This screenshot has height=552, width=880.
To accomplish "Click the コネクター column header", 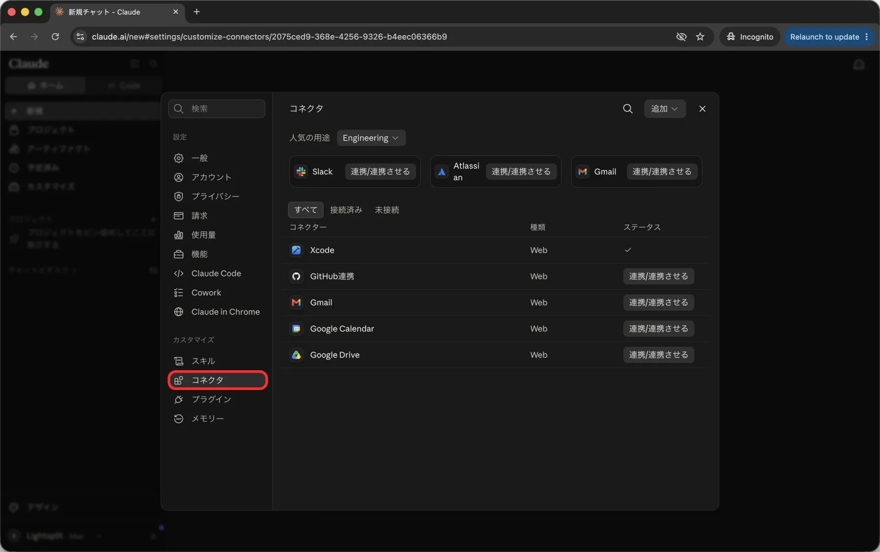I will [308, 227].
